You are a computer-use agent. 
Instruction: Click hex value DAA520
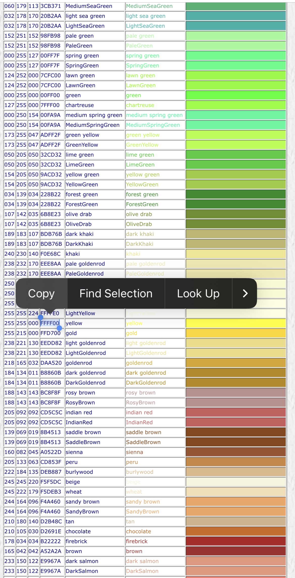point(51,363)
